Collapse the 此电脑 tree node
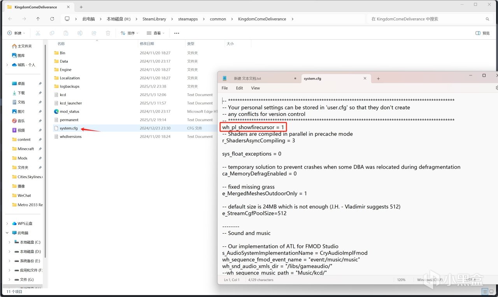Screen dimensions: 498x297 tap(7, 233)
